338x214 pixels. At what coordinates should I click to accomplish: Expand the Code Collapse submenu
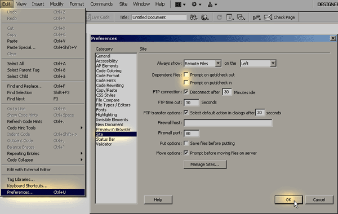coord(43,160)
